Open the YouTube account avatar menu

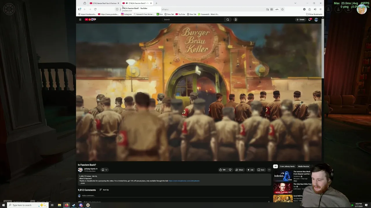316,20
